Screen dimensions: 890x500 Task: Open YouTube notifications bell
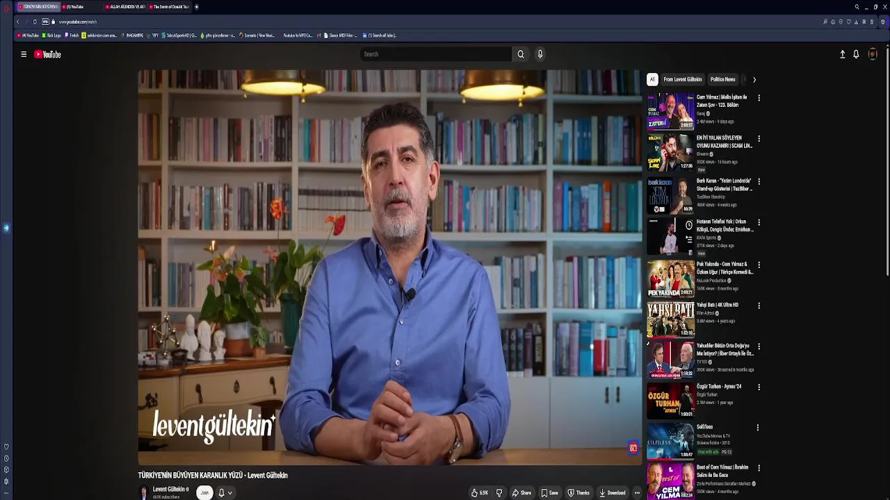coord(856,54)
